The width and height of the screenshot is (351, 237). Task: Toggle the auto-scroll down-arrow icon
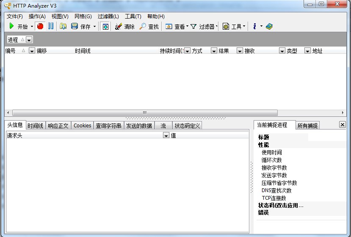(105, 26)
